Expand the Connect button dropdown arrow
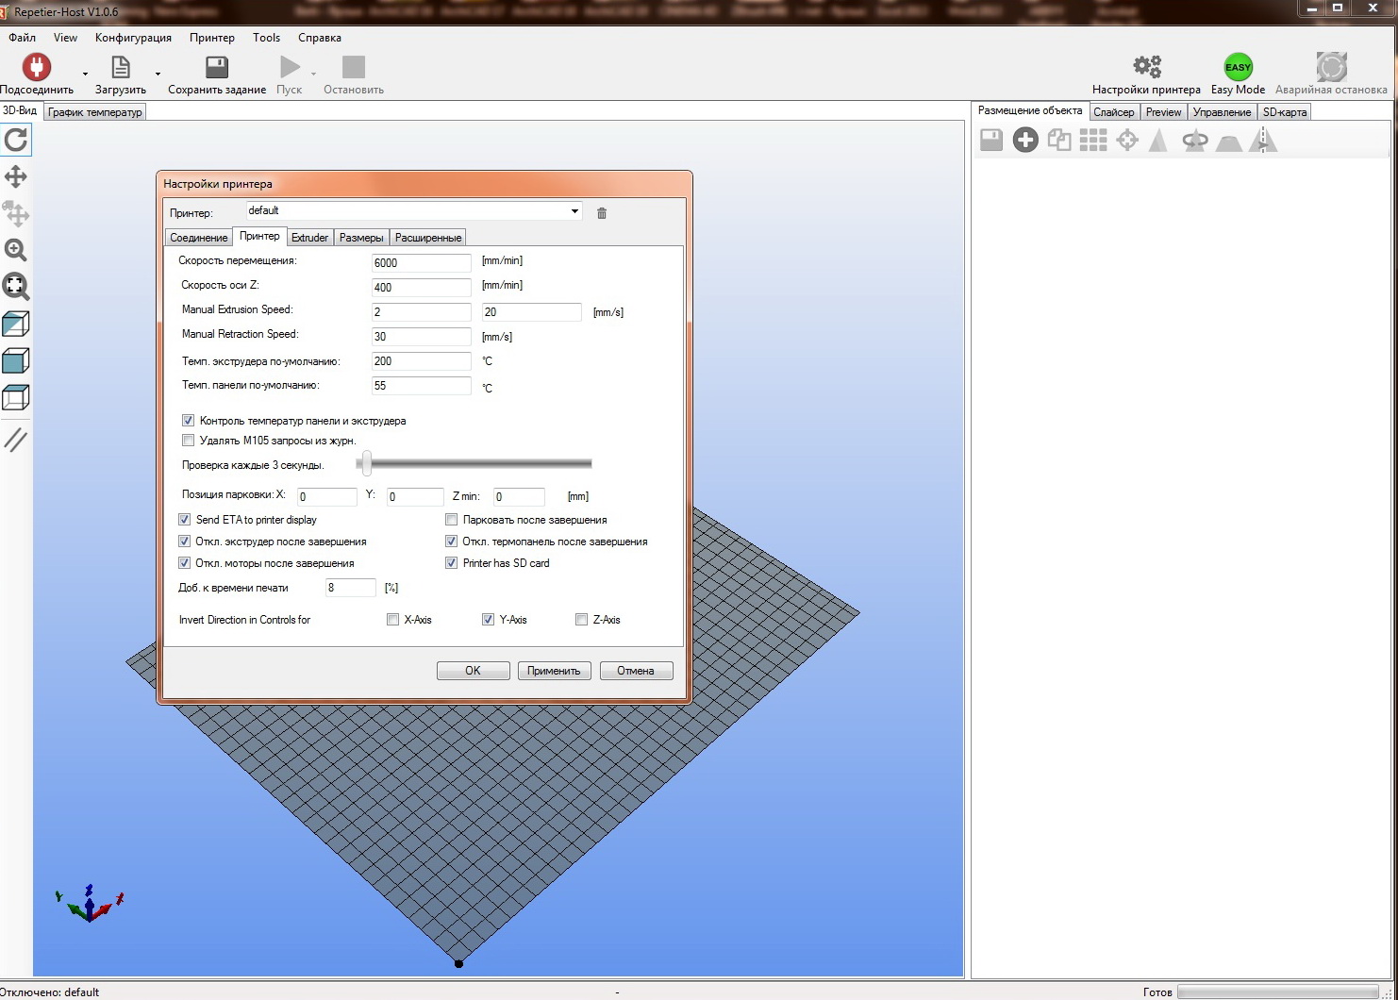 click(85, 74)
